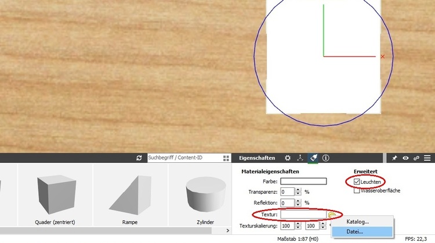Click the Erweitert heading
Image resolution: width=435 pixels, height=243 pixels.
click(365, 172)
